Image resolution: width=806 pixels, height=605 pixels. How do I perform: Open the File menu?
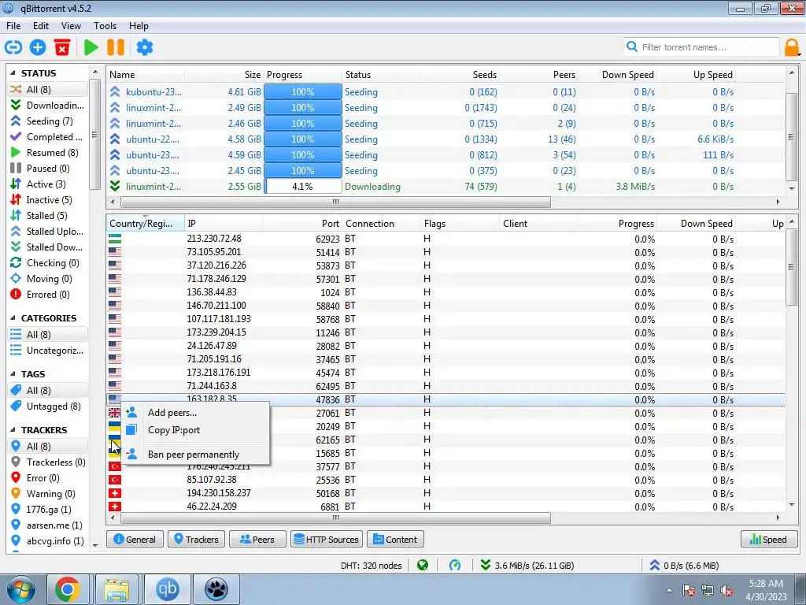tap(13, 26)
